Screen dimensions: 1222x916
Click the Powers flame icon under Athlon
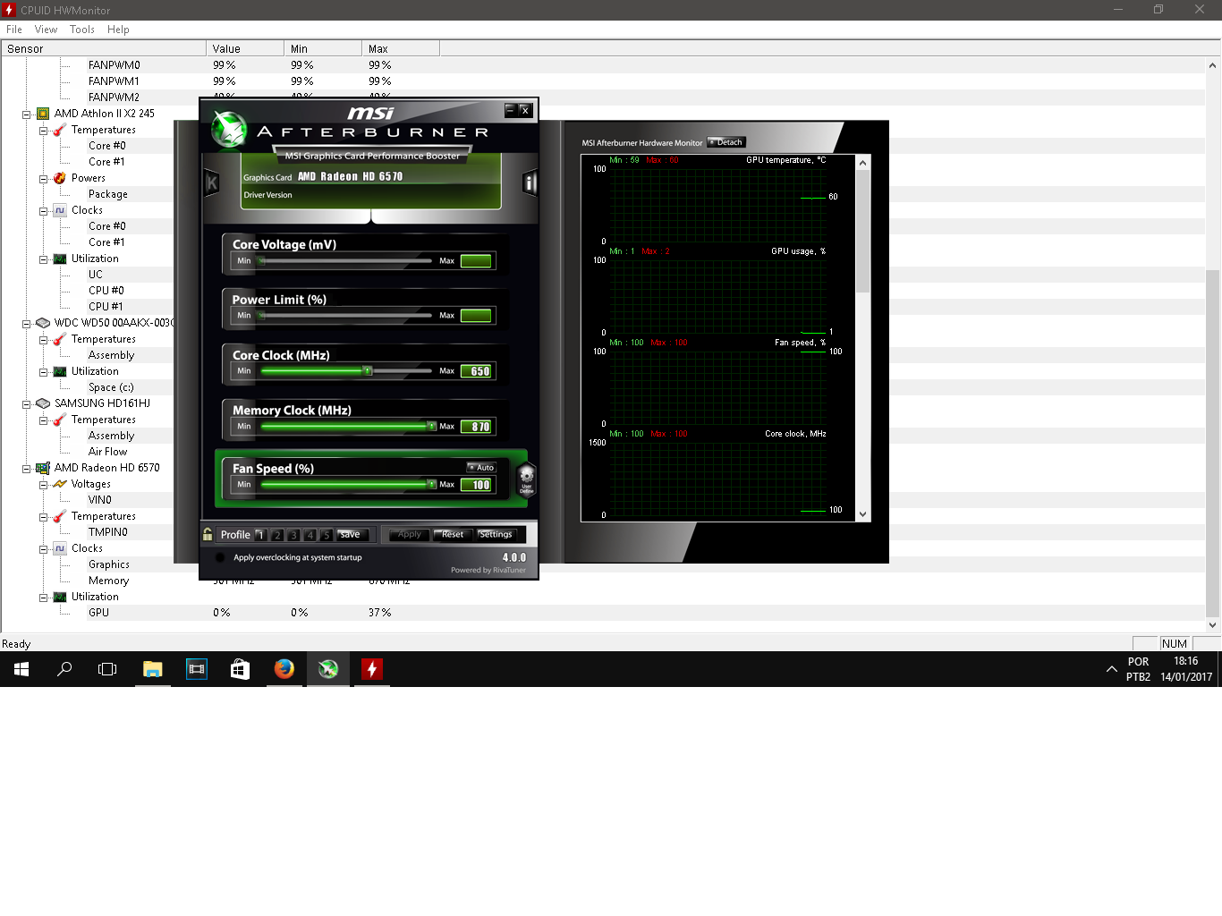[60, 178]
